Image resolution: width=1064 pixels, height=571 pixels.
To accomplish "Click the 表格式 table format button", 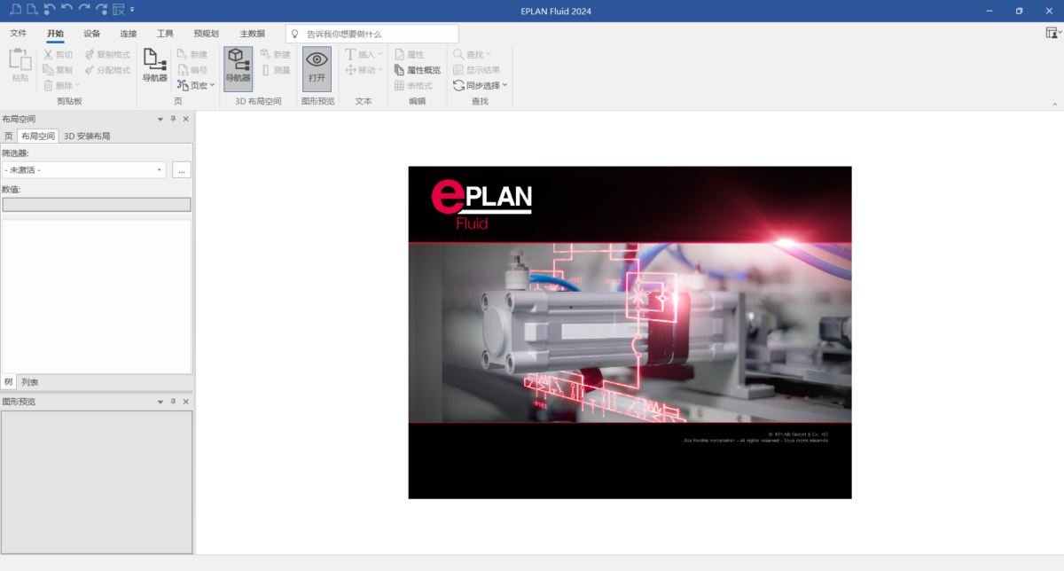I will pos(413,85).
